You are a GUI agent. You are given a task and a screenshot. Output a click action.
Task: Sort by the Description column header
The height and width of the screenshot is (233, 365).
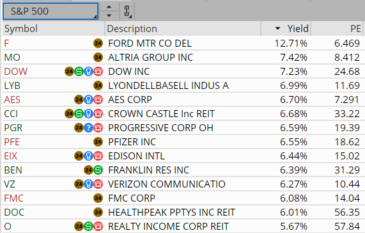pos(183,29)
